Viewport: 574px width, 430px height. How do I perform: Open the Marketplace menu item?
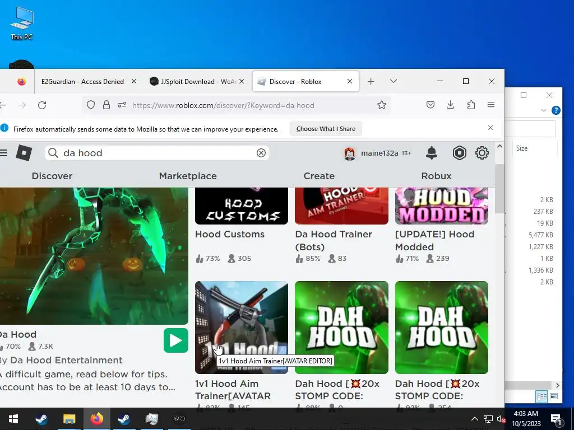point(188,176)
